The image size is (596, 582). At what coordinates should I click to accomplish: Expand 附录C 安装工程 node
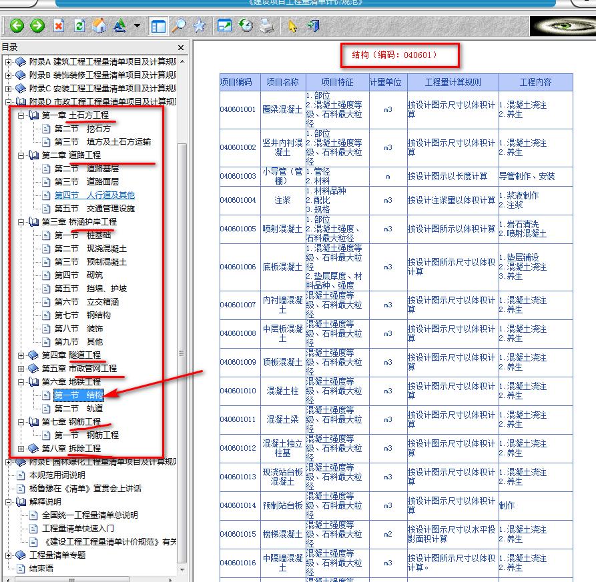click(x=9, y=89)
